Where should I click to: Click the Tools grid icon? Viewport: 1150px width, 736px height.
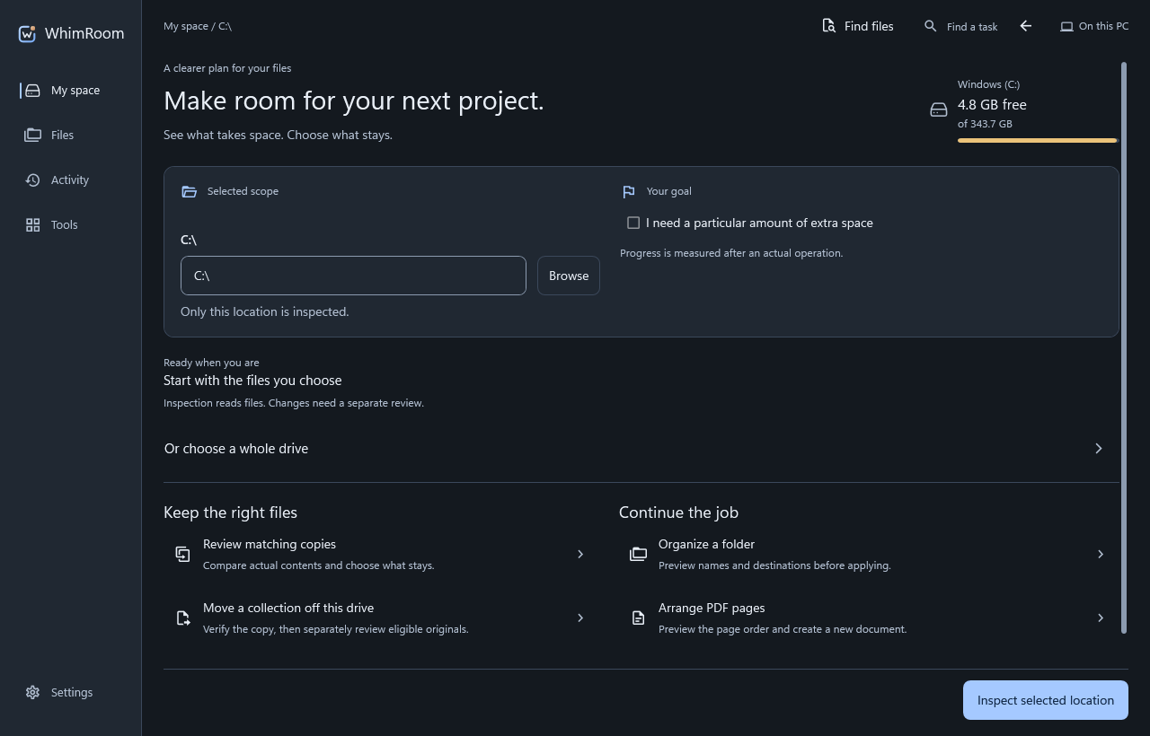click(x=32, y=224)
